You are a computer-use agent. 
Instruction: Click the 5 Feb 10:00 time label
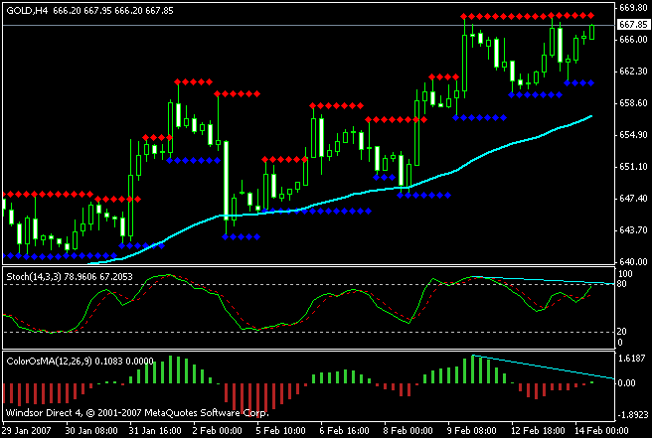[x=280, y=430]
